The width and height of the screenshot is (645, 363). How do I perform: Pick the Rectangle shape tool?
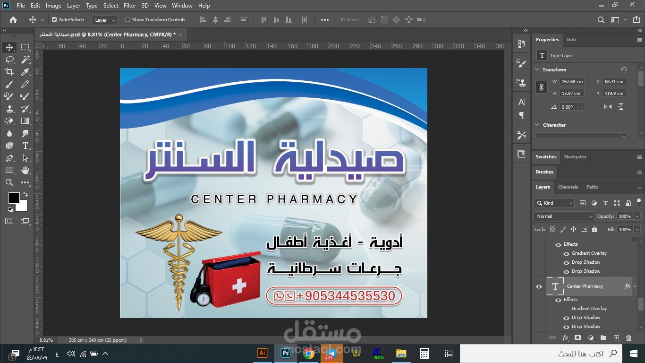click(x=9, y=170)
